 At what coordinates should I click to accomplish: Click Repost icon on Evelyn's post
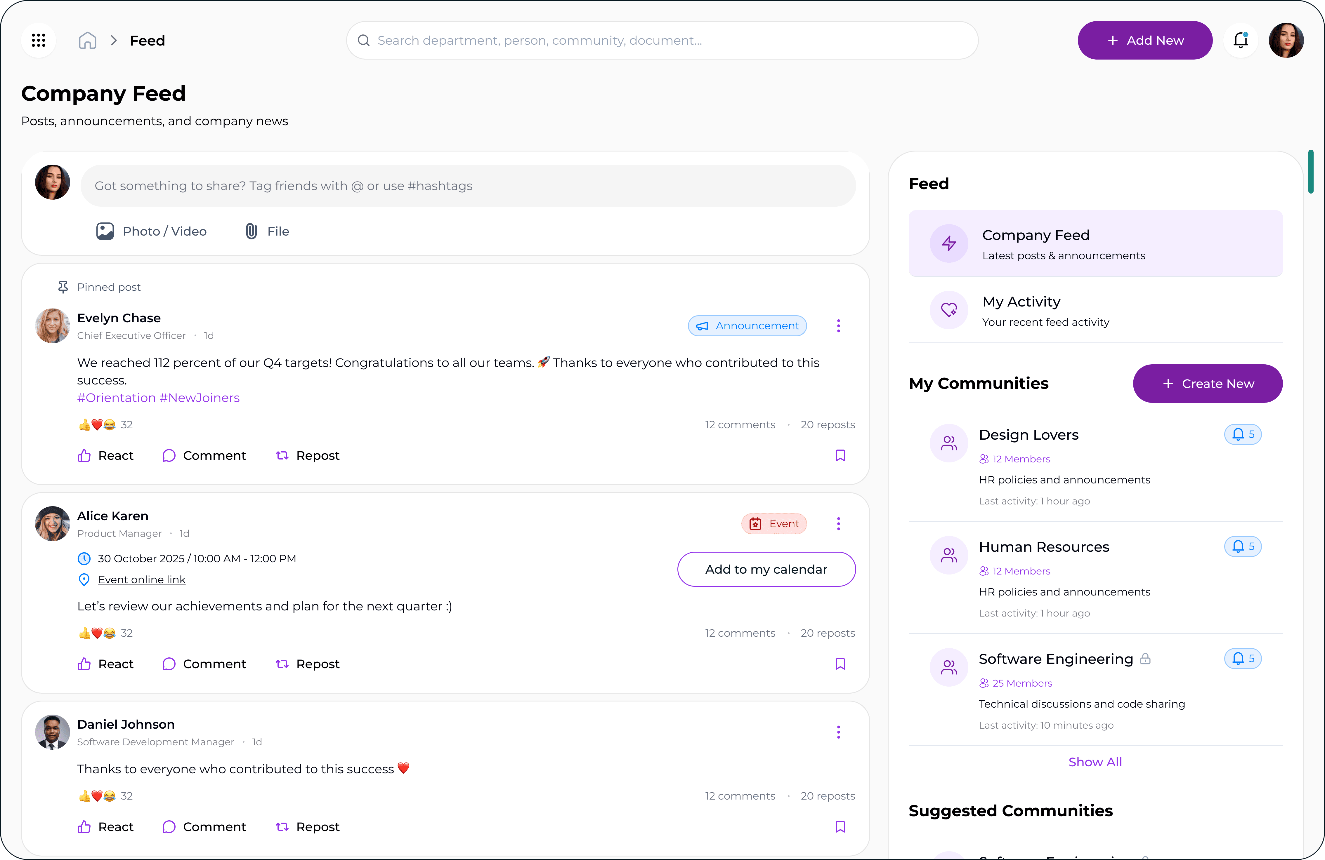282,456
